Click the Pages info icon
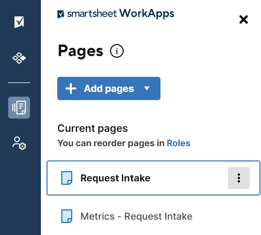Viewport: 261px width, 235px height. tap(117, 51)
